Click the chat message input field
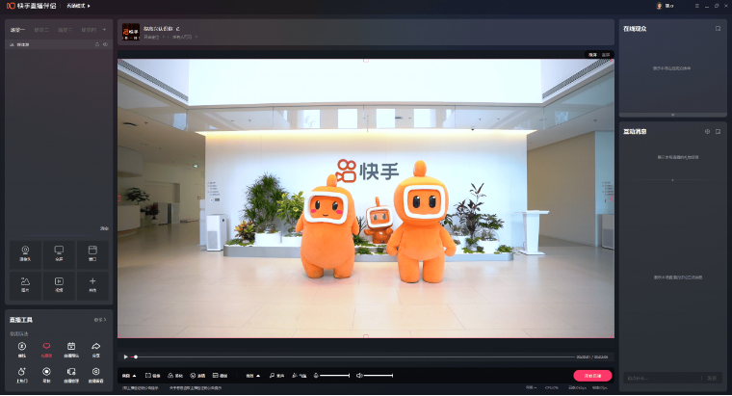The image size is (732, 396). click(x=662, y=378)
